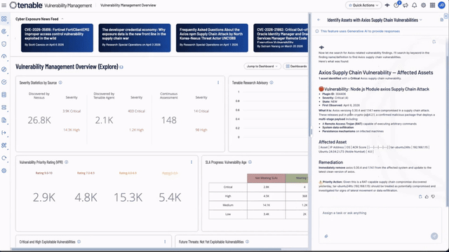
Task: Click the document icon beside chat title
Action: [x=441, y=20]
